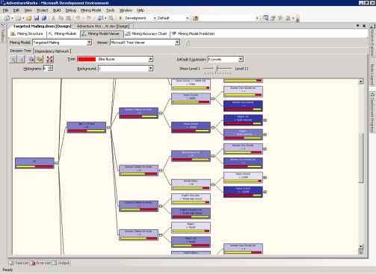Switch to the Mining Structure tab
This screenshot has width=376, height=274.
tap(27, 34)
